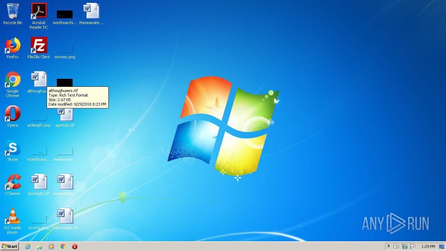446x251 pixels.
Task: Select the safetypage.rtf document
Action: 65,219
